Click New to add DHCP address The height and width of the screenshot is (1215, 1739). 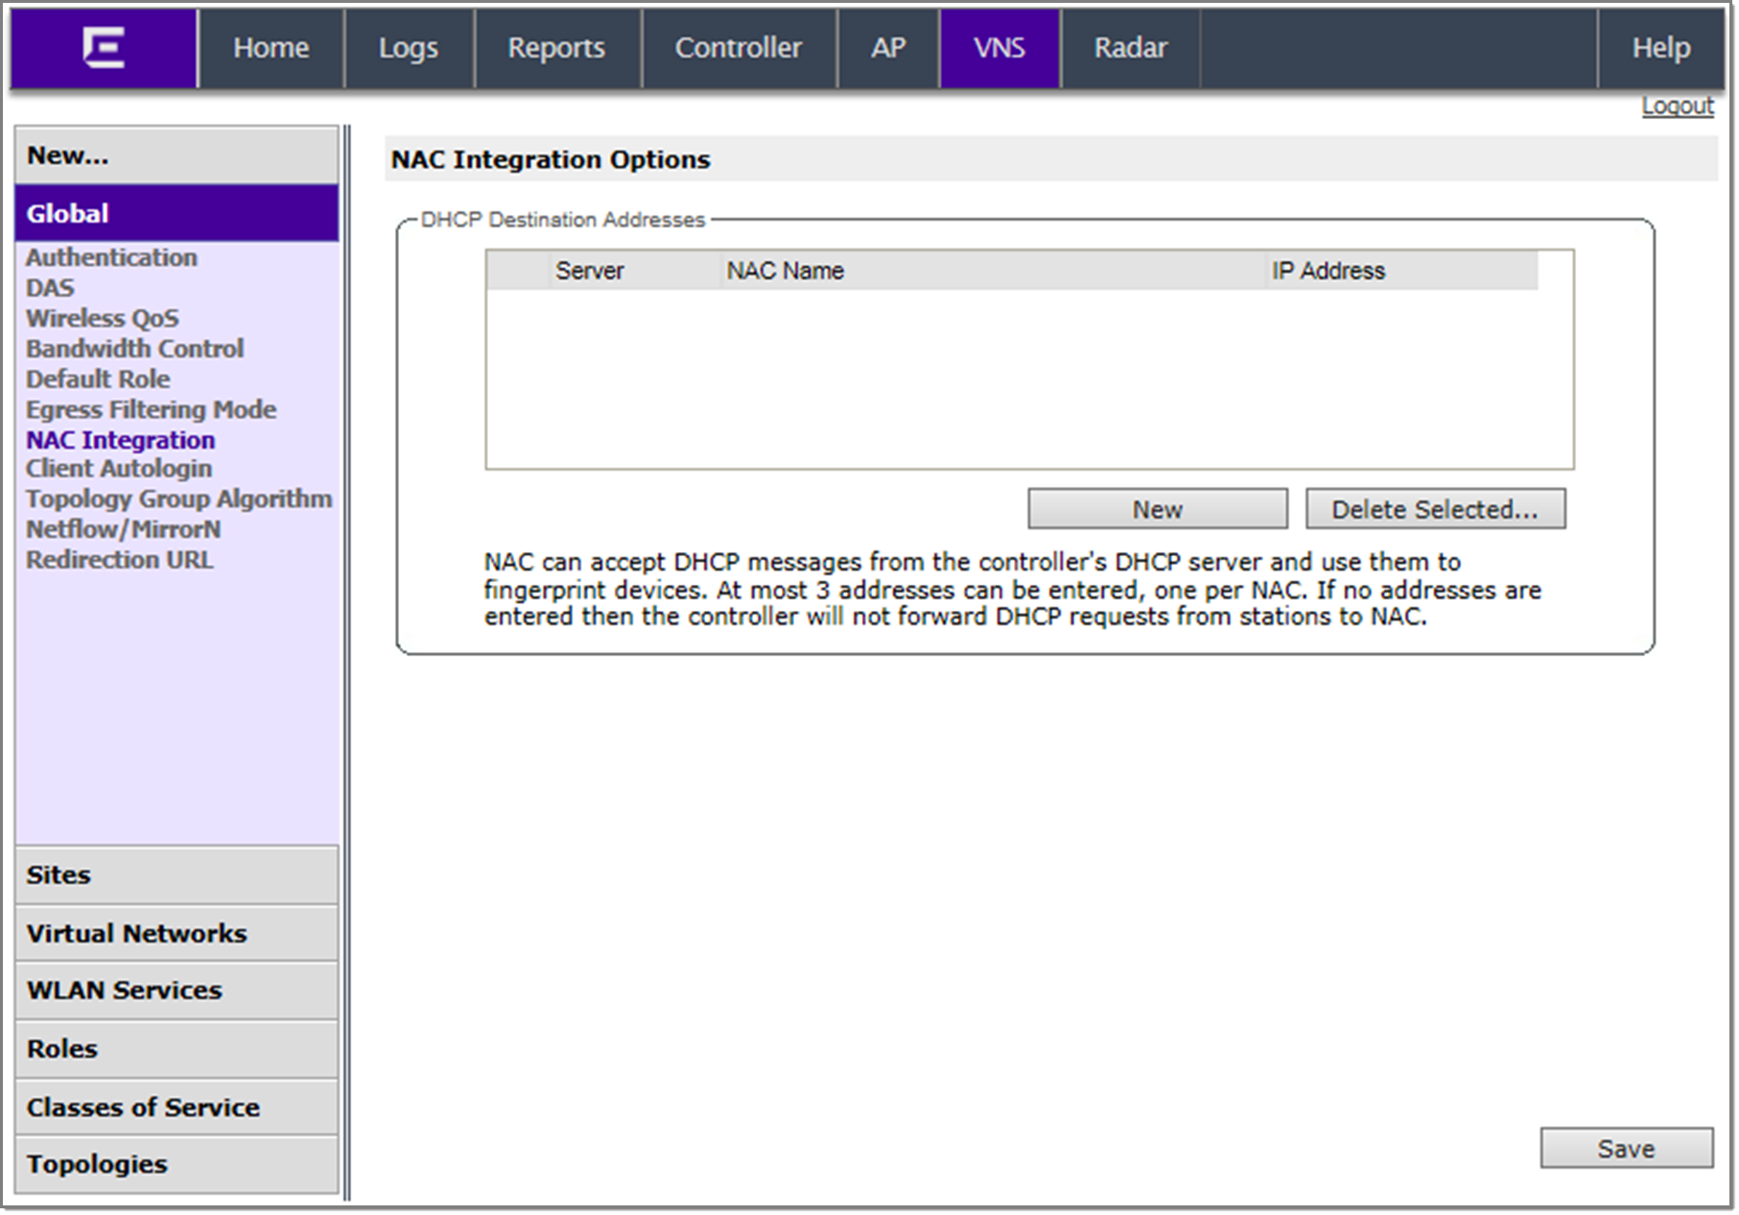click(1157, 509)
